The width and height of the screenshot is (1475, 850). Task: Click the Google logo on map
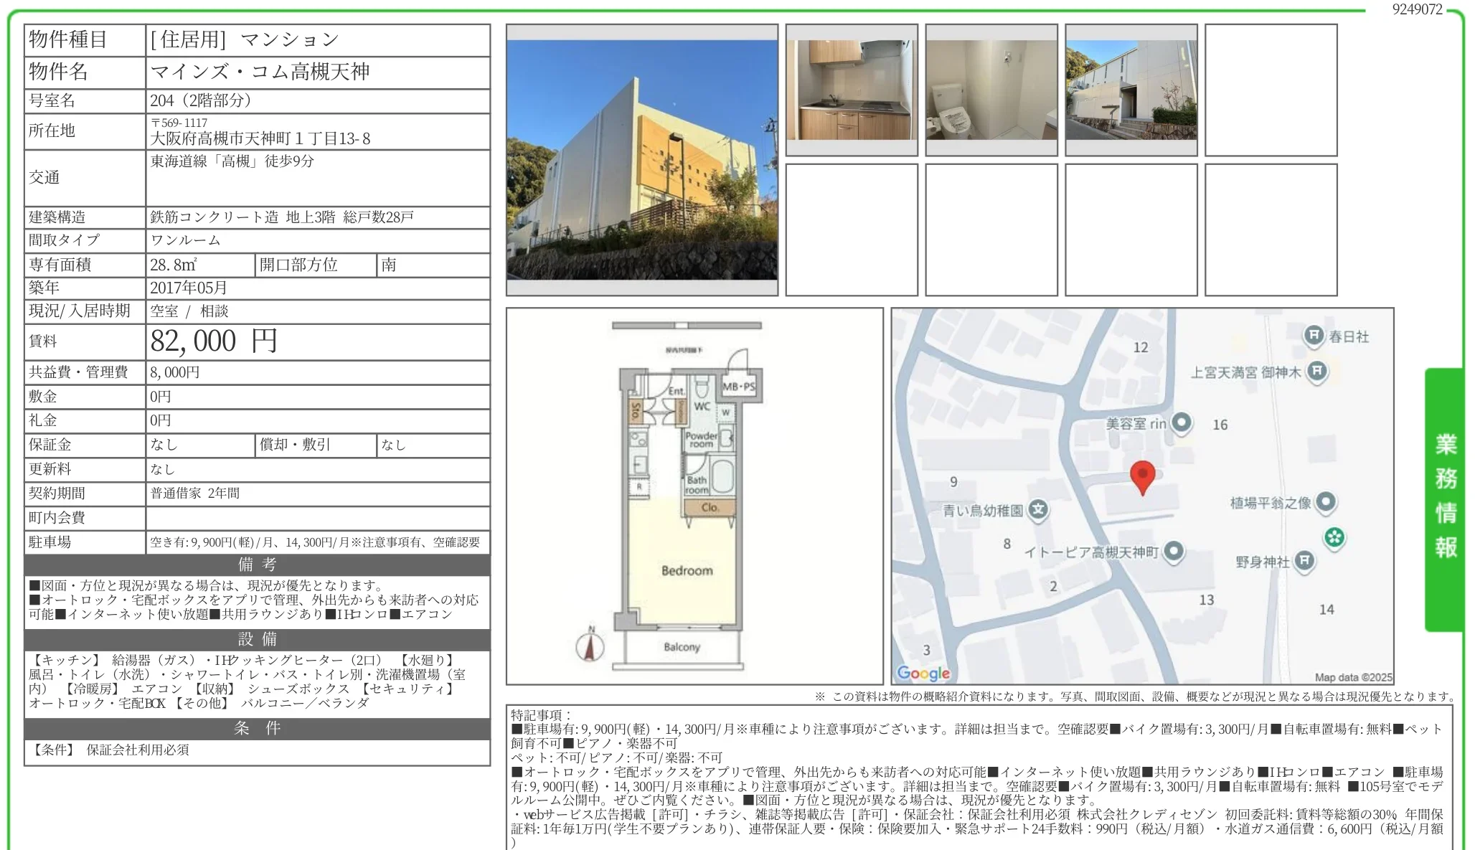point(923,672)
